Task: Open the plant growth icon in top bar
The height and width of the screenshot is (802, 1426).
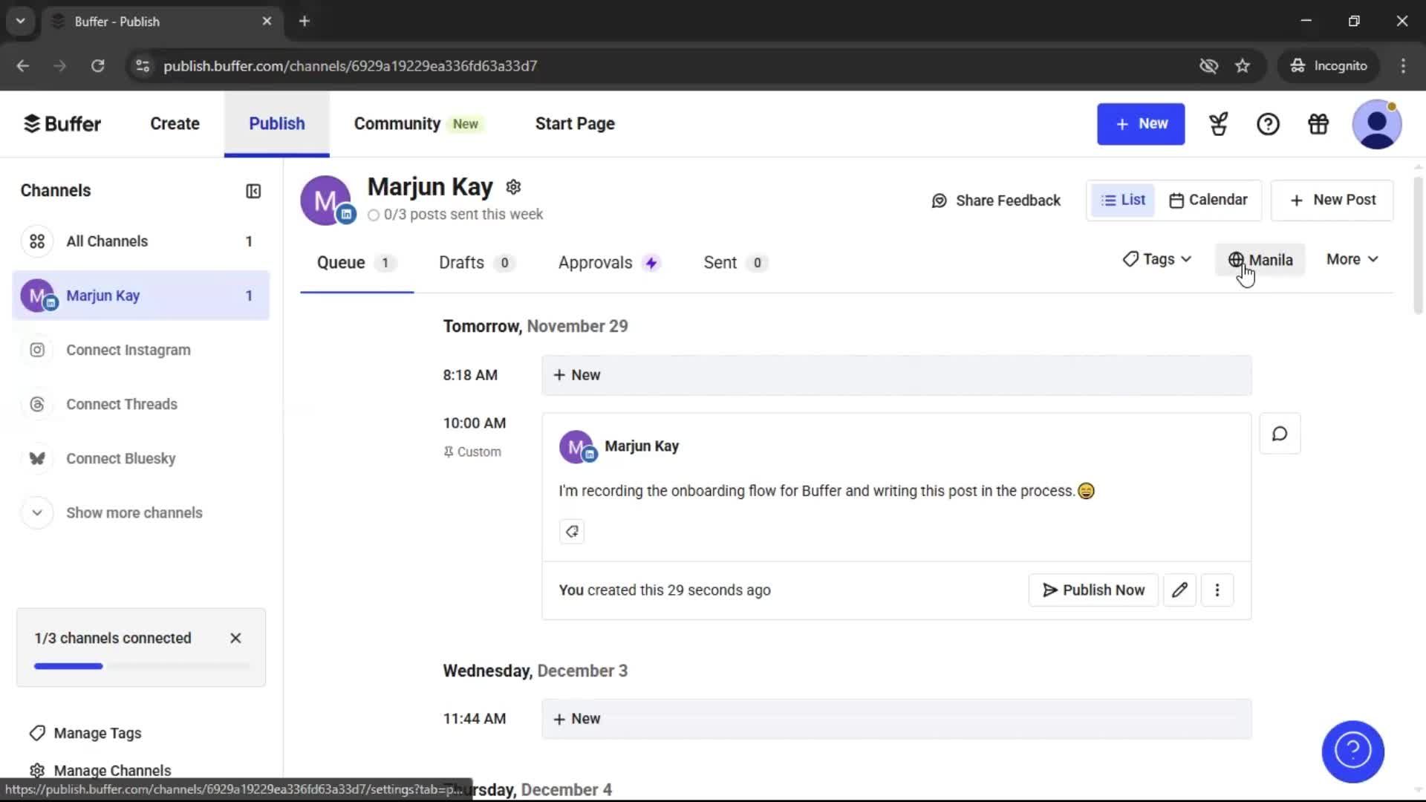Action: coord(1218,124)
